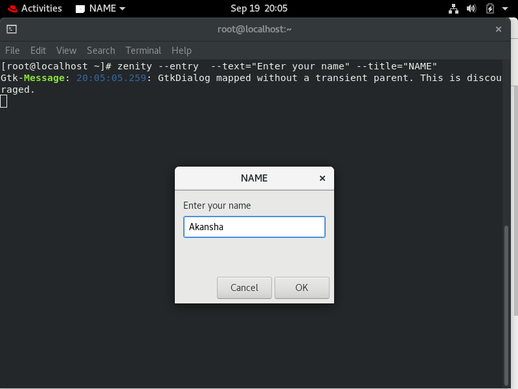Open the Help menu

pyautogui.click(x=181, y=51)
